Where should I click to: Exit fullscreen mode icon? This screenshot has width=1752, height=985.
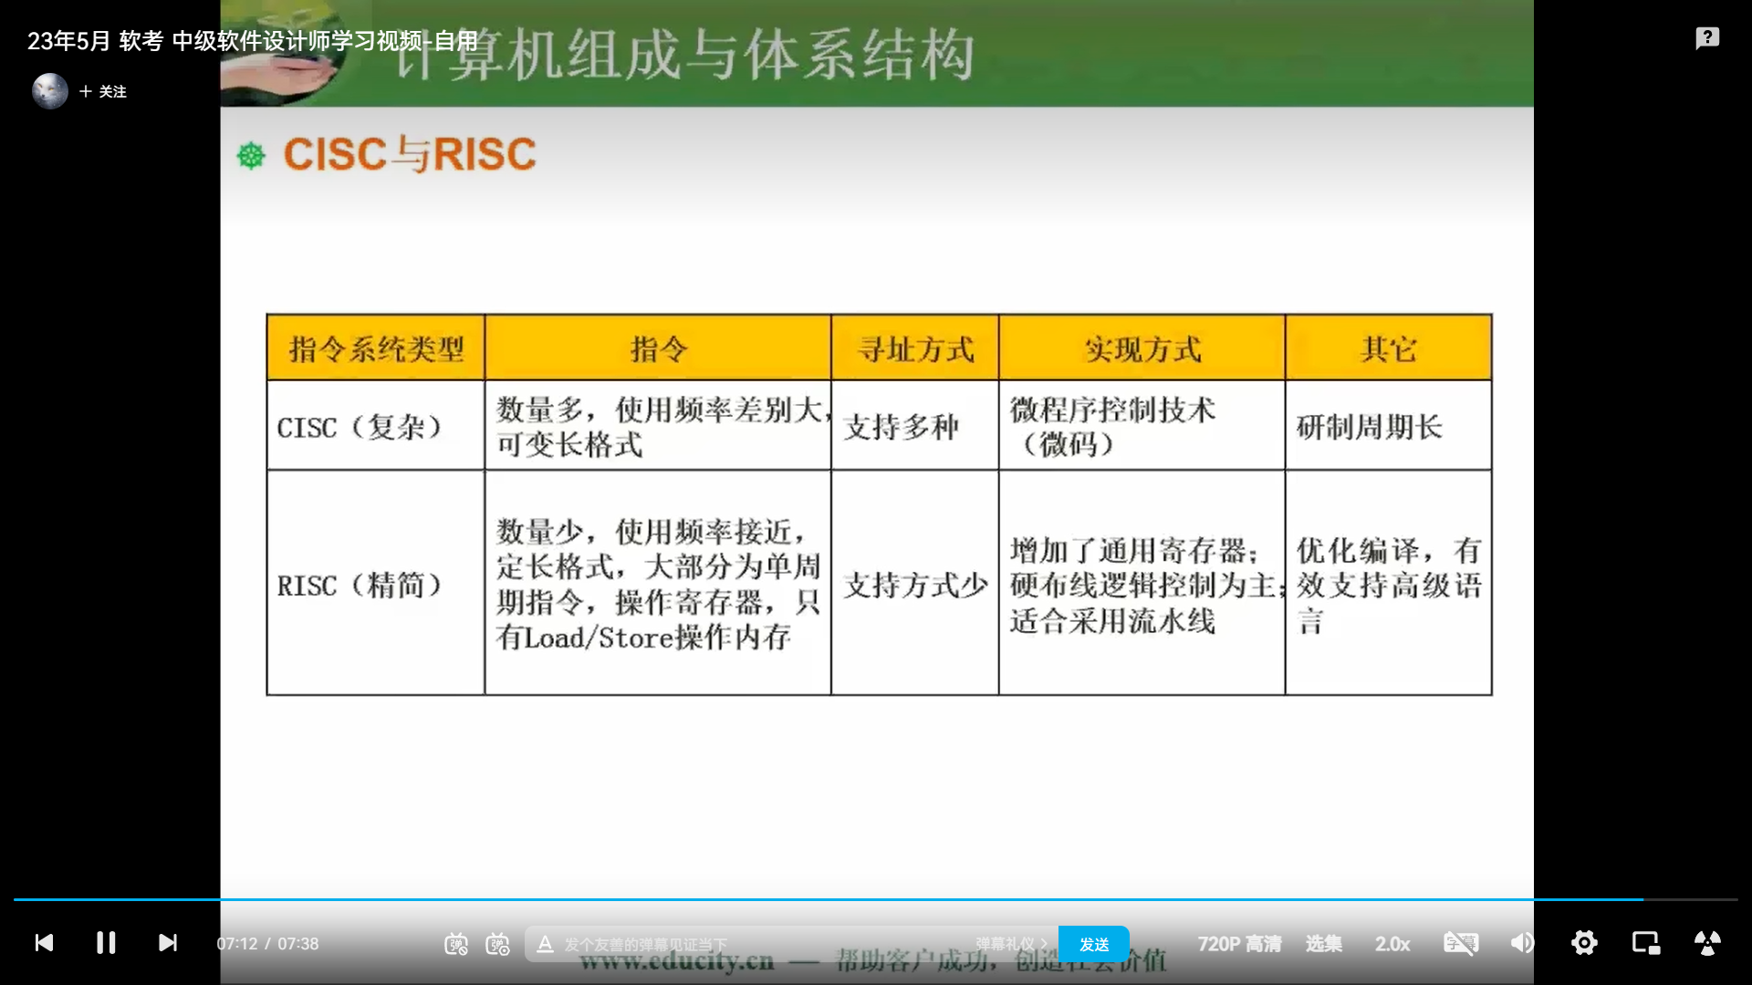point(1707,943)
